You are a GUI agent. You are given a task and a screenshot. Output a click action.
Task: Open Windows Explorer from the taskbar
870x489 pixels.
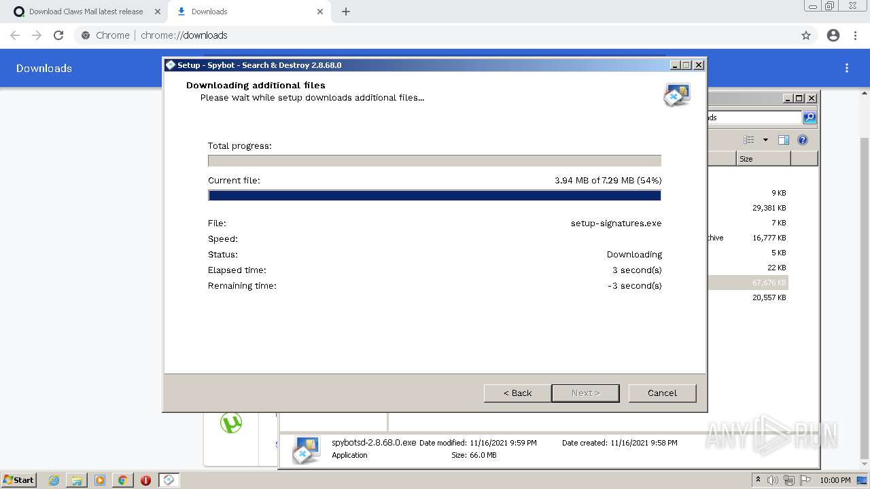pos(77,480)
